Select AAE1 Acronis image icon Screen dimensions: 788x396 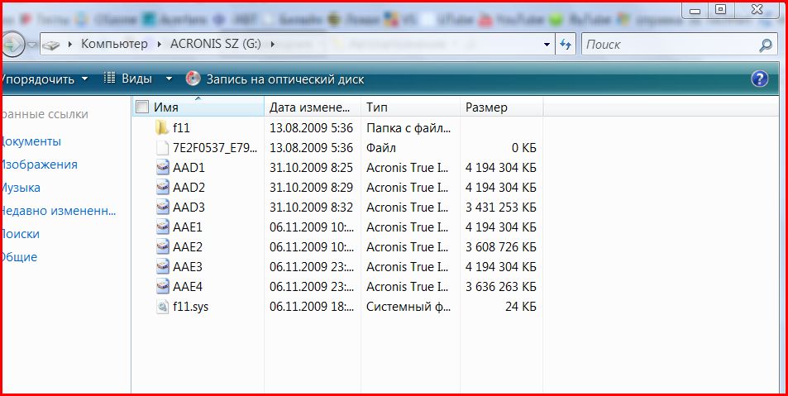(x=162, y=227)
